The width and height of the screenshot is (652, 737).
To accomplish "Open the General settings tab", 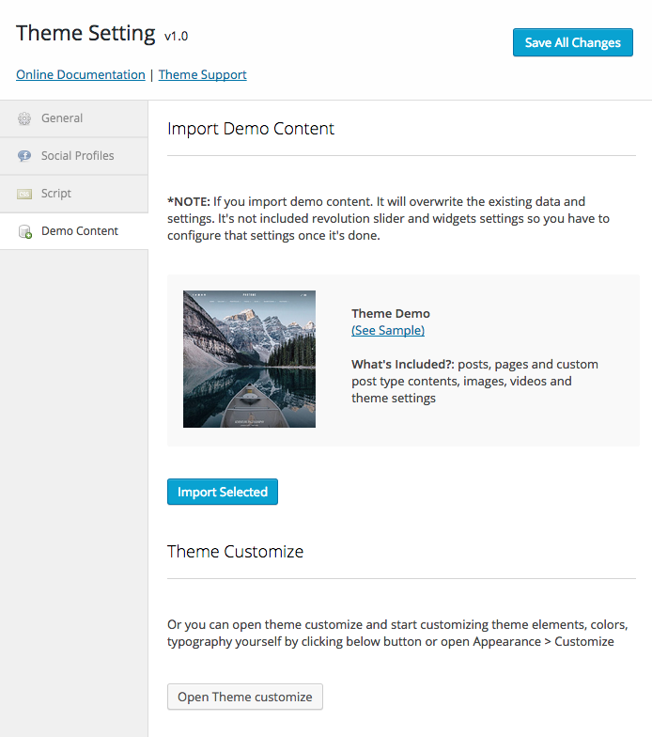I will click(62, 118).
